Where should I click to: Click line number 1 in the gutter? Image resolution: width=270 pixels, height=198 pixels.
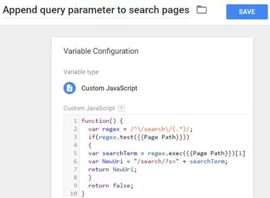click(x=75, y=121)
